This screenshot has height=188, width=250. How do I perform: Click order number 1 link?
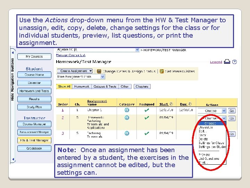point(62,110)
